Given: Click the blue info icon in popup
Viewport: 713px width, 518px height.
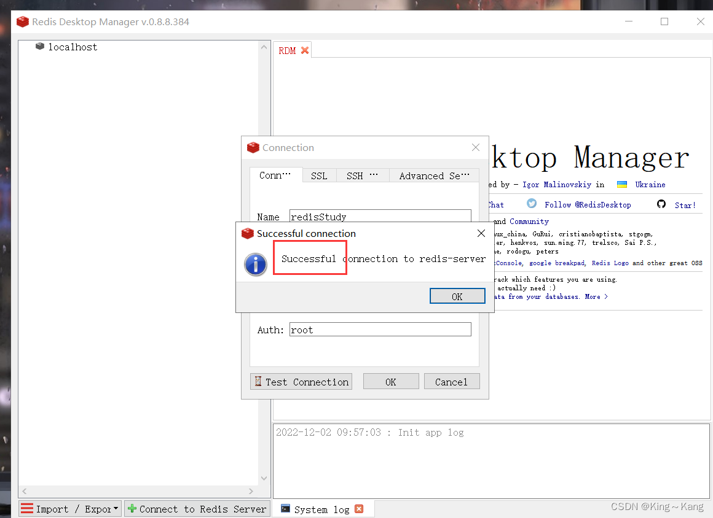Looking at the screenshot, I should tap(256, 265).
